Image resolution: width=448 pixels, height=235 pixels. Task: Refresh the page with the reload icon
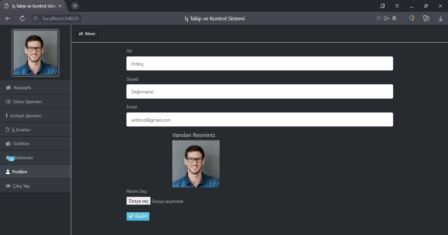point(22,18)
